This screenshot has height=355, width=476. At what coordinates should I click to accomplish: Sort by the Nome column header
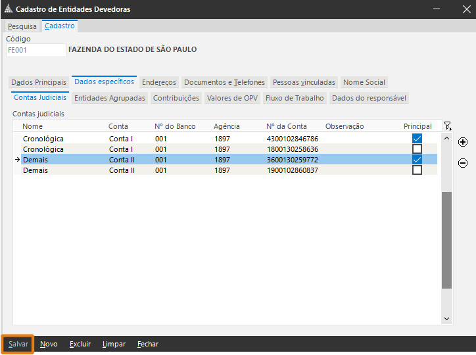pyautogui.click(x=32, y=126)
